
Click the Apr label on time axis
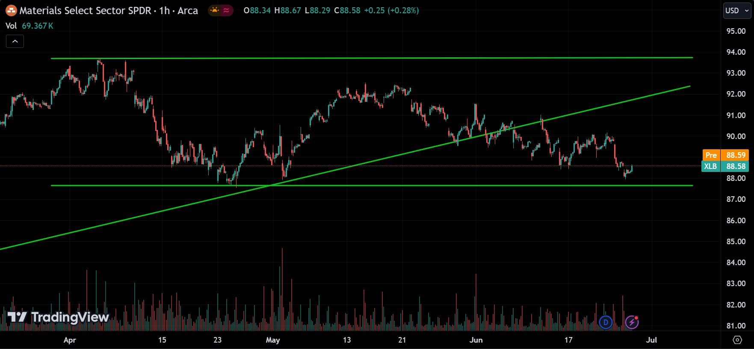pyautogui.click(x=70, y=340)
